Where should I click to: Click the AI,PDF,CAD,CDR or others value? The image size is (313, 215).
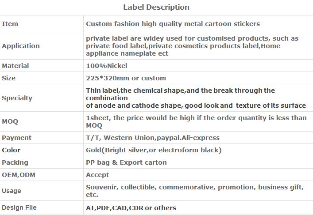coord(131,208)
